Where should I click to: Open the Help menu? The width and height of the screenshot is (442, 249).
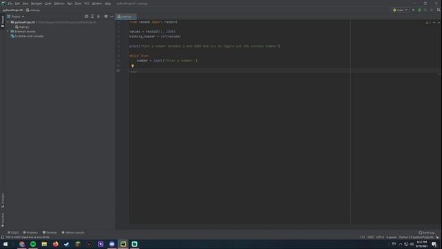coord(108,3)
